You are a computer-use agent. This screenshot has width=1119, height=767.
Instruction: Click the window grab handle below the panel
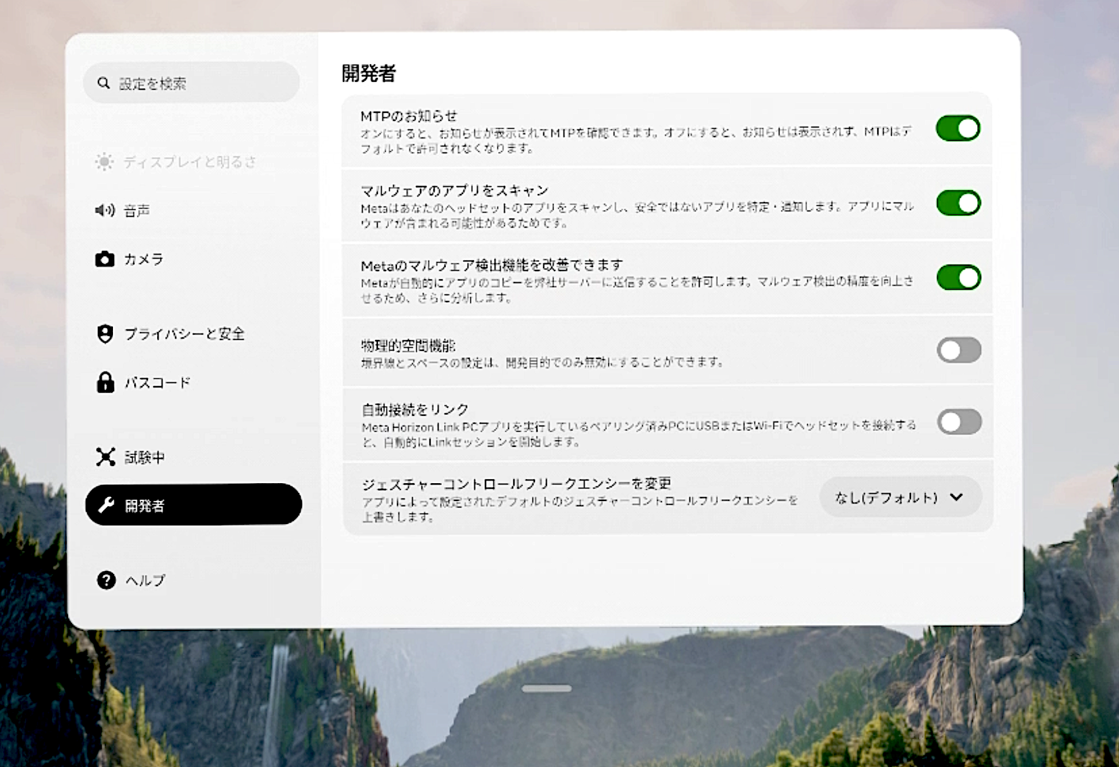pos(546,688)
